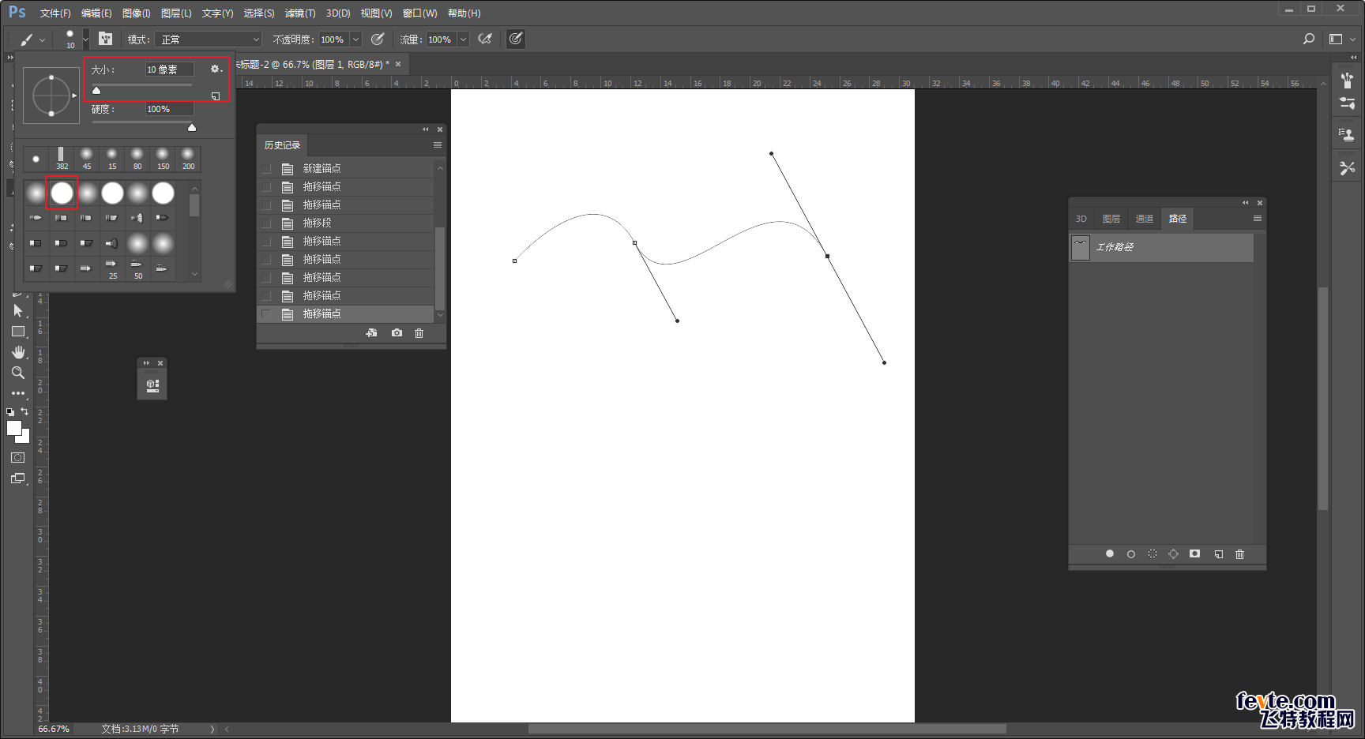Image resolution: width=1365 pixels, height=739 pixels.
Task: Select the Zoom tool in the toolbox
Action: pos(18,373)
